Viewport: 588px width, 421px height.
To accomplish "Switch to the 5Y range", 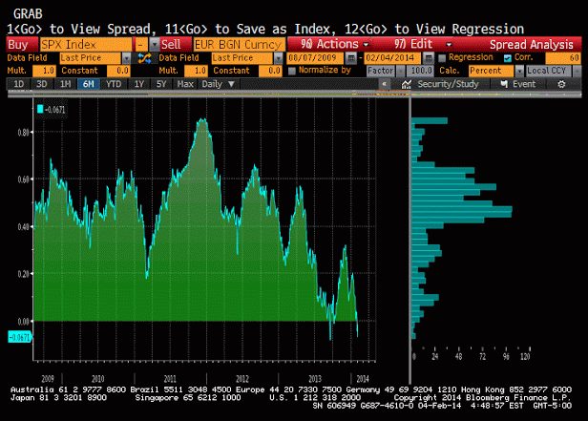I will 161,84.
